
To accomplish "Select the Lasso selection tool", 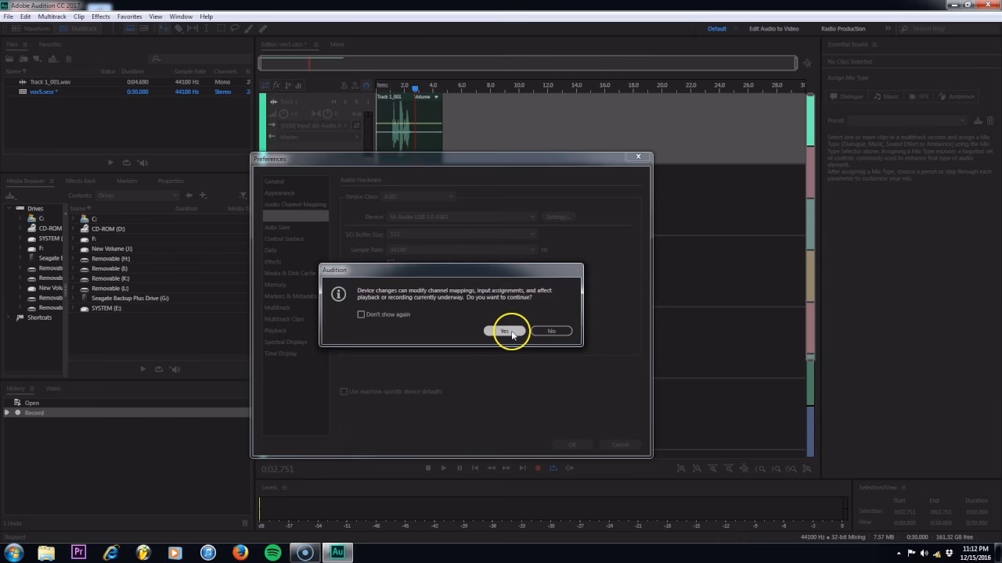I will click(x=235, y=29).
